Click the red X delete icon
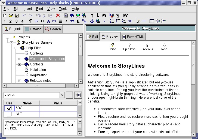The width and height of the screenshot is (198, 139). click(58, 16)
